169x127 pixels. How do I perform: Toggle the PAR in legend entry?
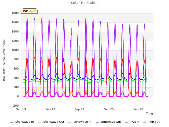pyautogui.click(x=132, y=122)
